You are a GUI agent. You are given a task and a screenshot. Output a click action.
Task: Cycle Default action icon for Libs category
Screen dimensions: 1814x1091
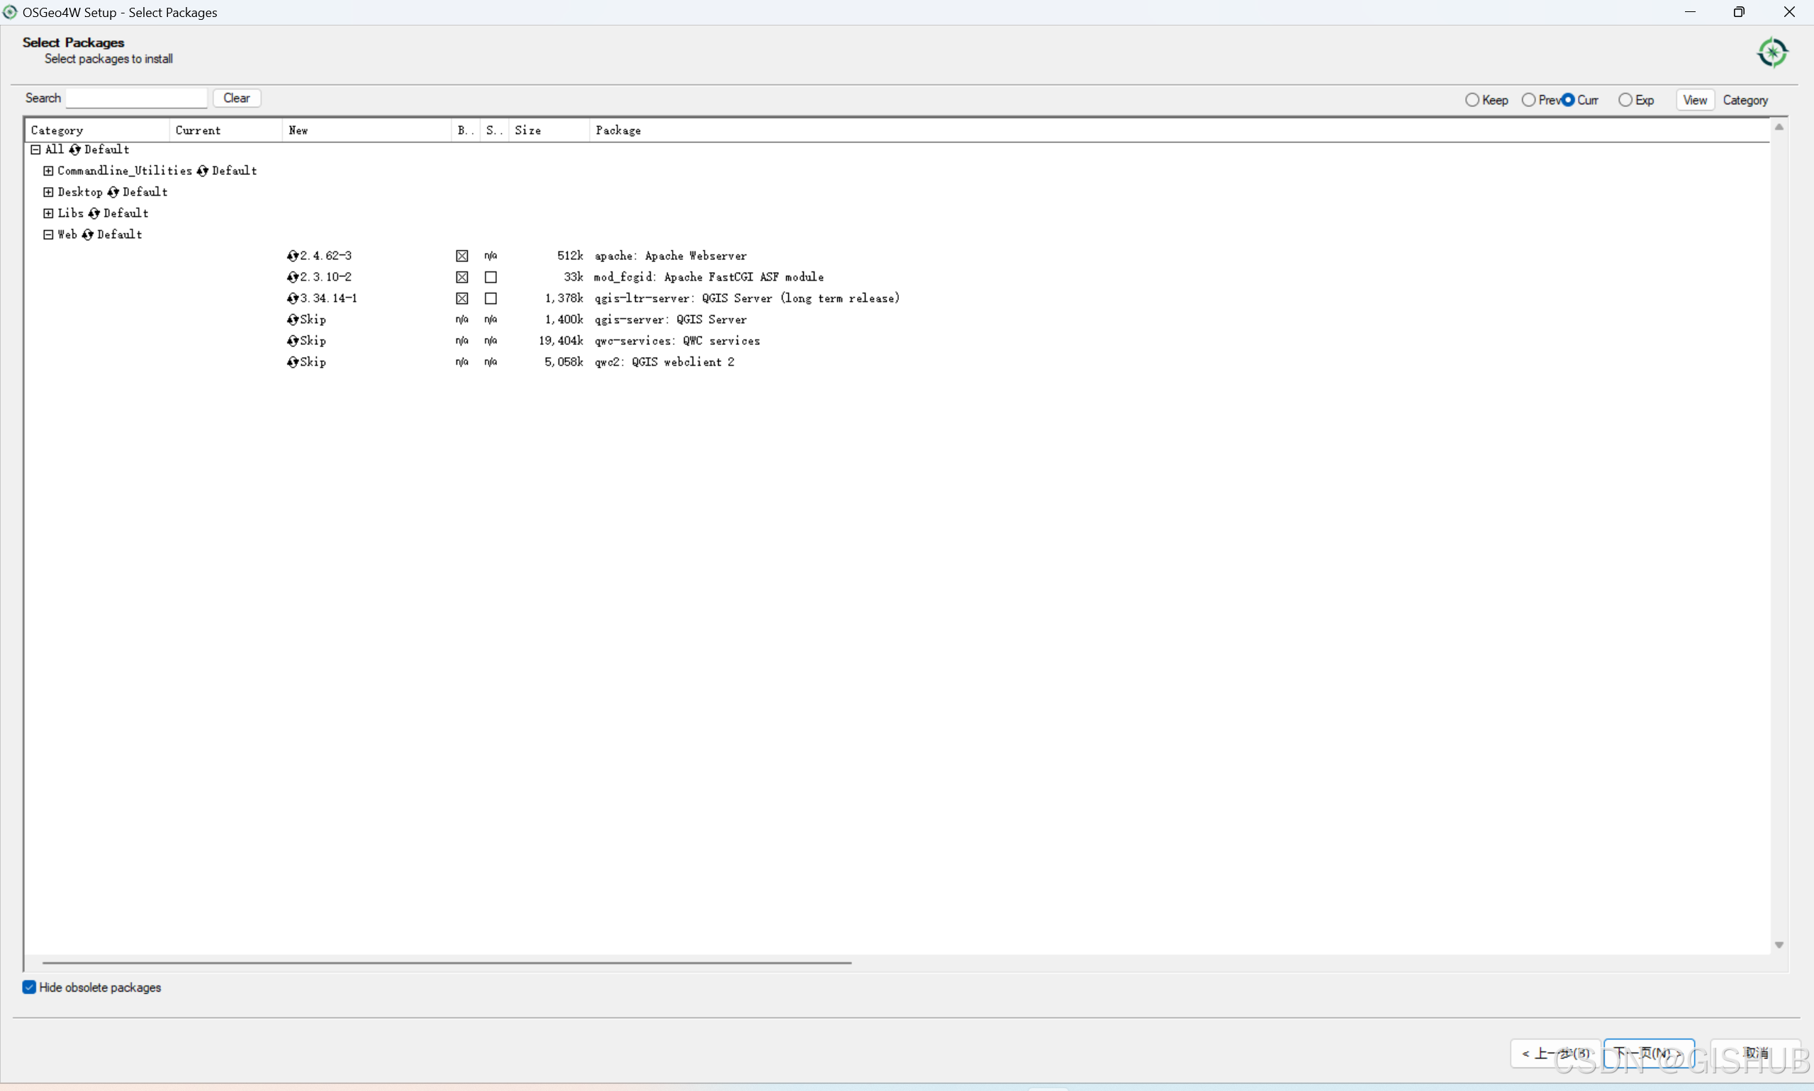pos(94,213)
